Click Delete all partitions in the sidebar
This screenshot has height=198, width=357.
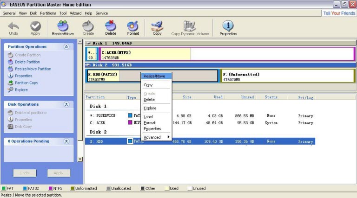point(31,113)
